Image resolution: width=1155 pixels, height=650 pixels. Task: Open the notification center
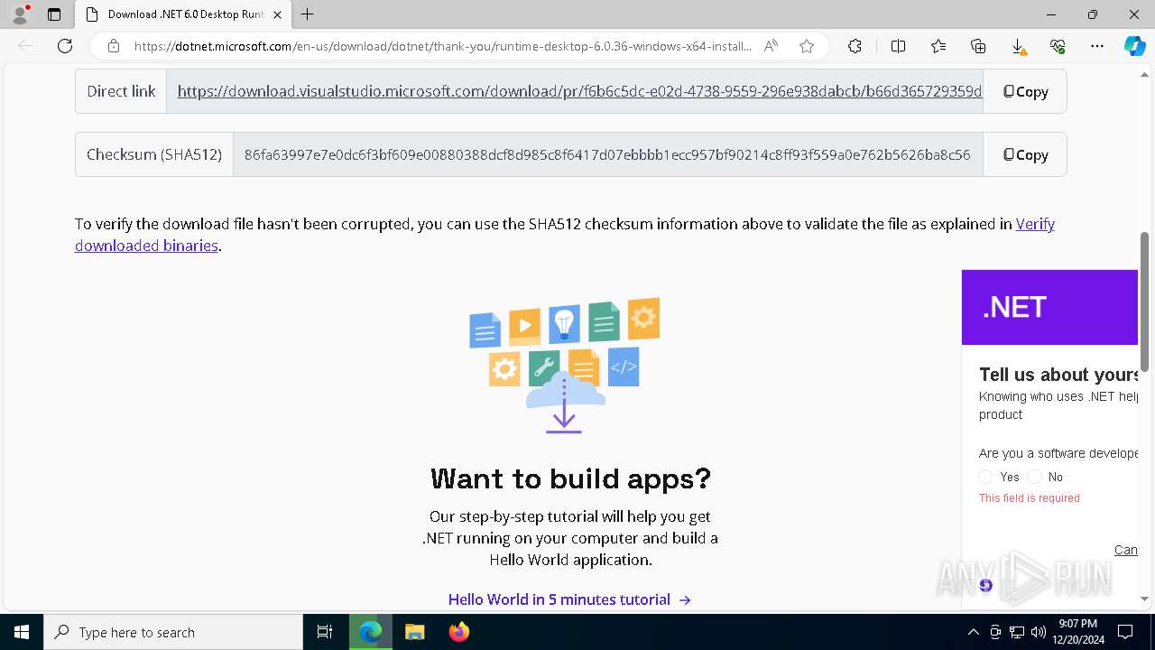pyautogui.click(x=1125, y=632)
